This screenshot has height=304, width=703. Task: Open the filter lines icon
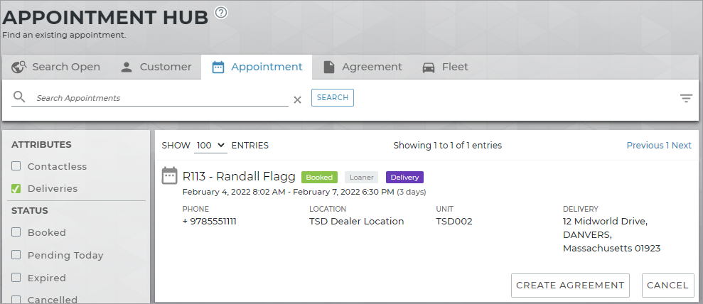[686, 99]
